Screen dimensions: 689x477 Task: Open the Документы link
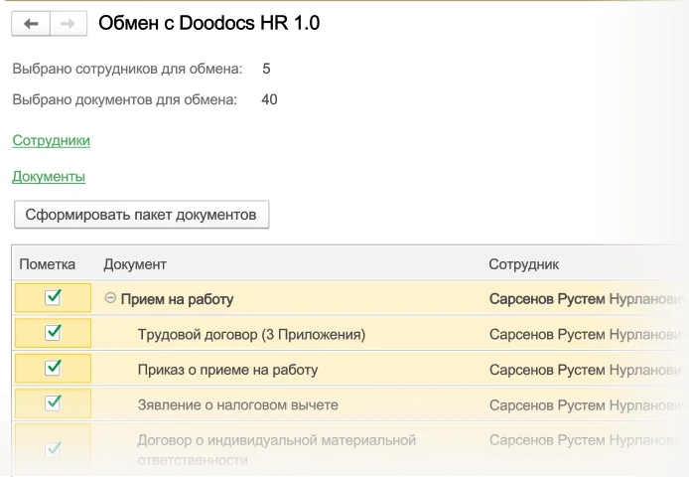click(x=49, y=177)
